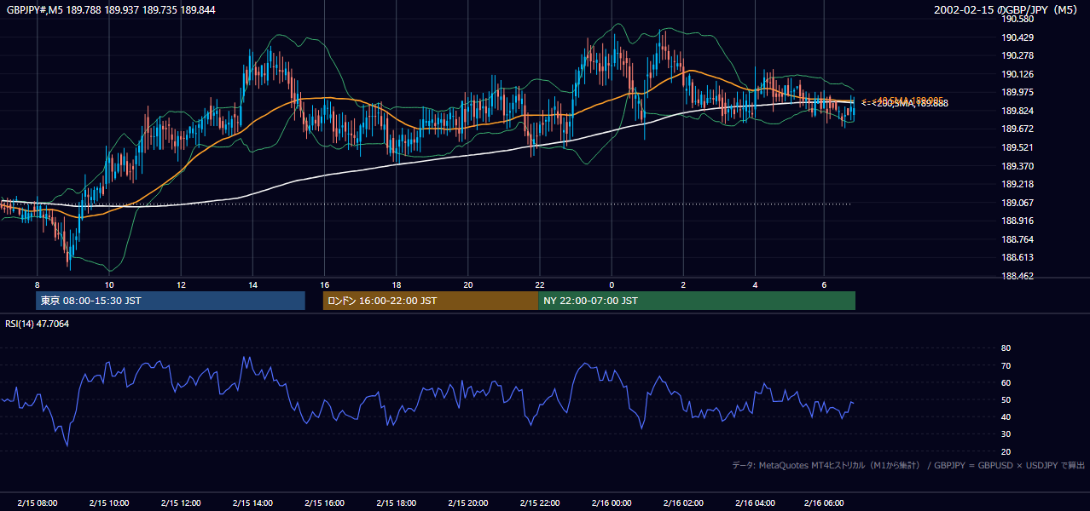Click the 2/15 08:00 date axis label
This screenshot has height=511, width=1090.
coord(37,503)
